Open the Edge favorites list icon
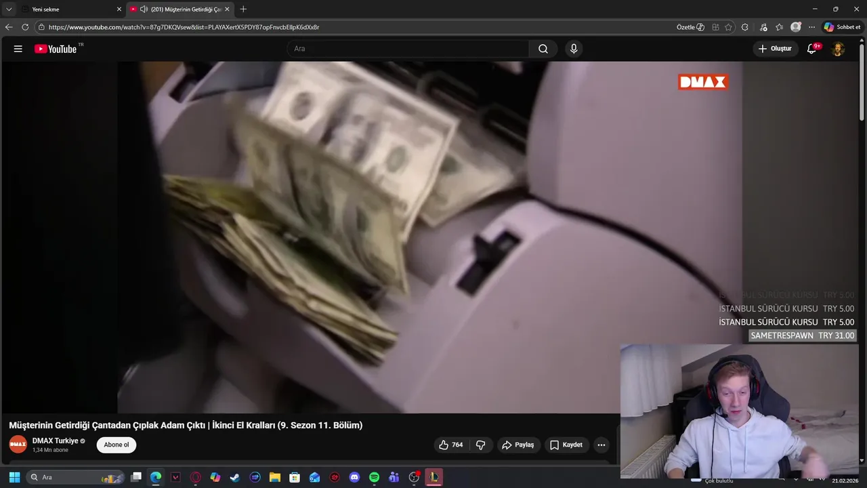 780,27
